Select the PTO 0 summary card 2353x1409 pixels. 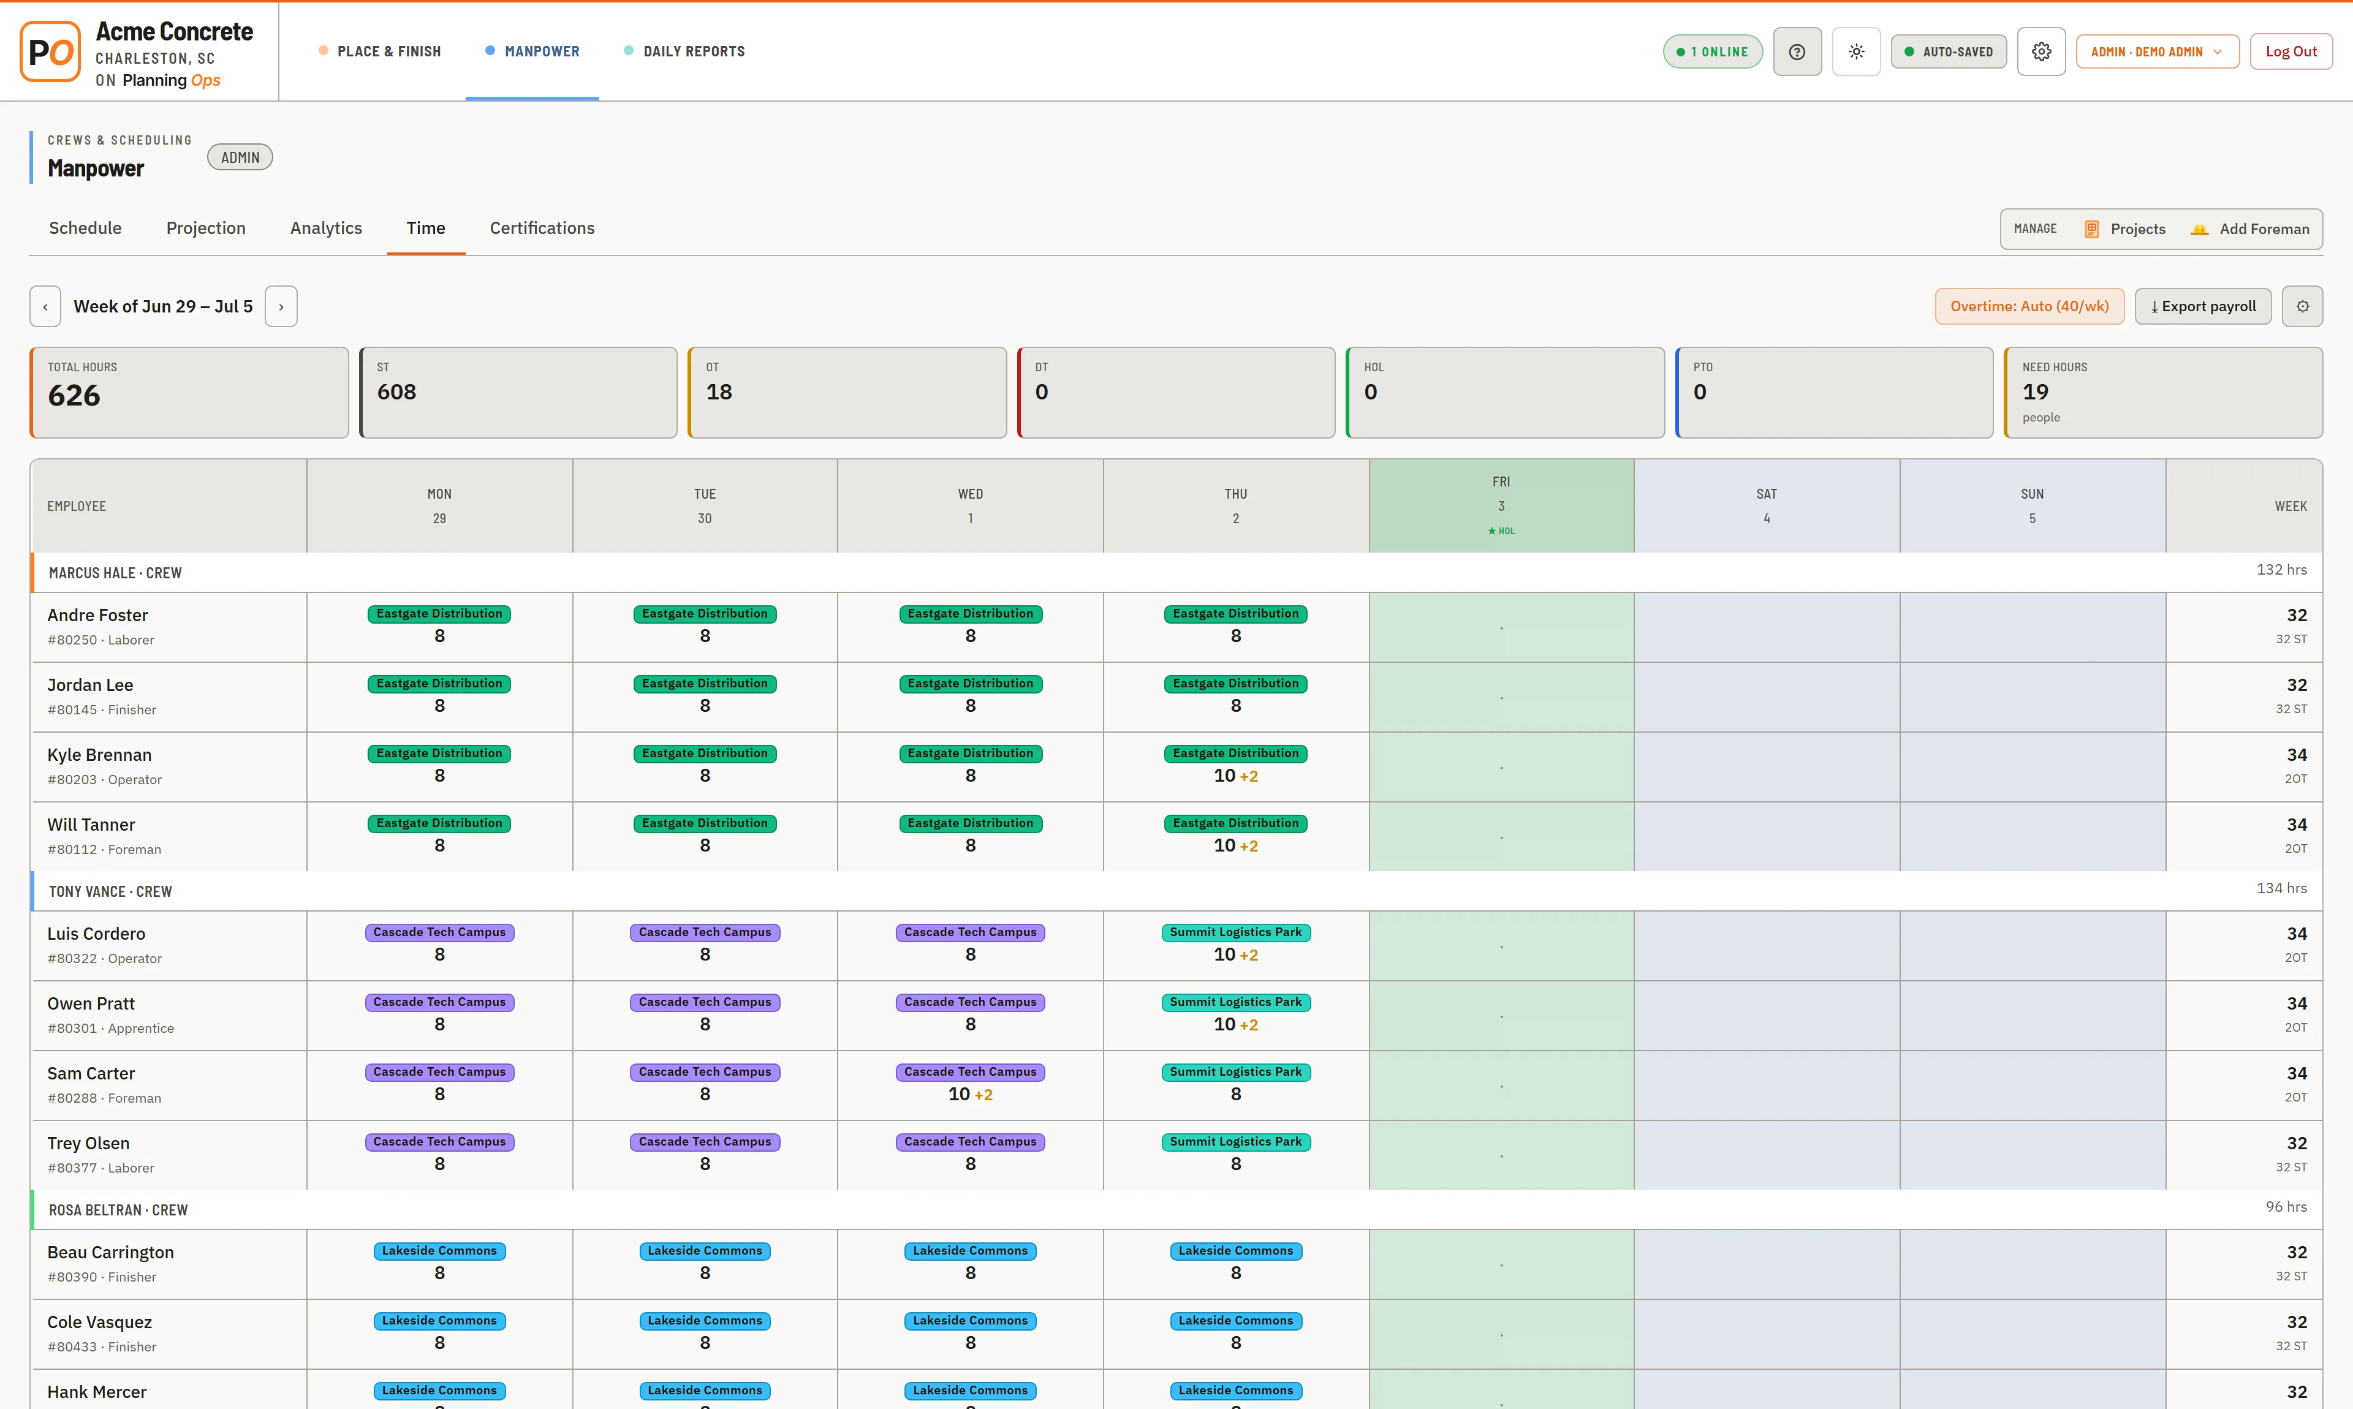coord(1835,392)
